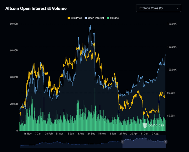This screenshot has width=189, height=152.
Task: Click the 11 Jun date label
Action: 145,134
